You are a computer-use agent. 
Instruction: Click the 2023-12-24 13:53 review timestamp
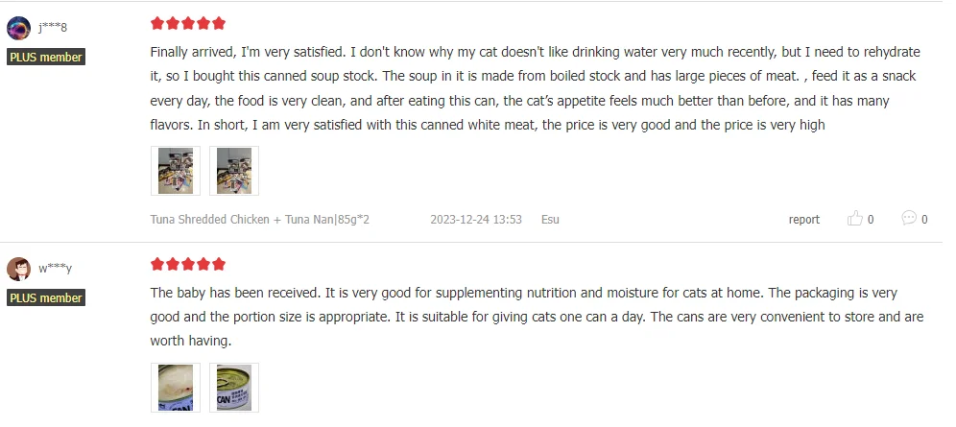click(x=475, y=220)
